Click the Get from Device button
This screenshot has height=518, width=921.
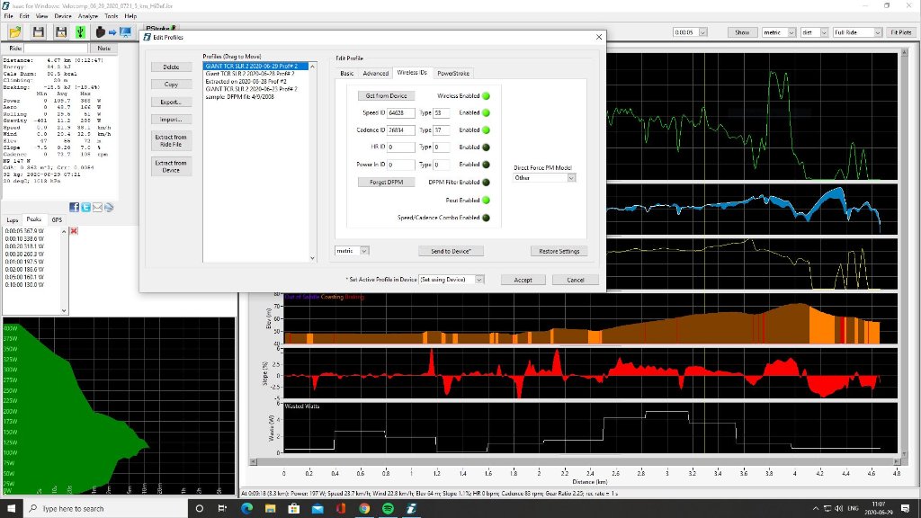click(x=386, y=95)
